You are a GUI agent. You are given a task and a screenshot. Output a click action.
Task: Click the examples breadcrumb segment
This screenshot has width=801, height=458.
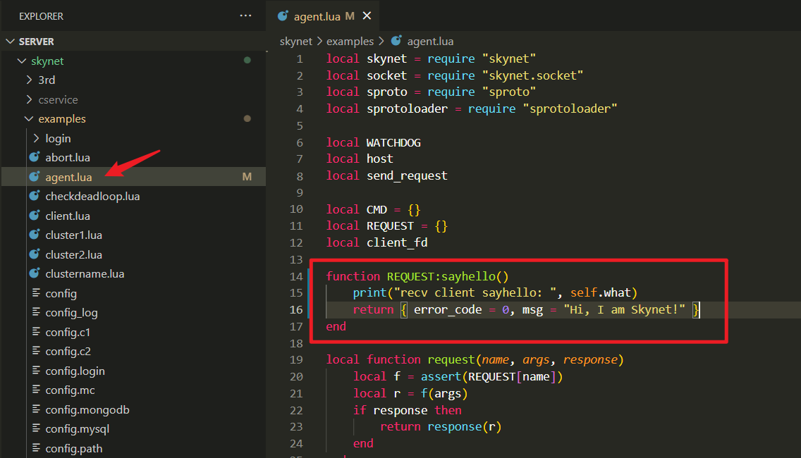pyautogui.click(x=350, y=42)
